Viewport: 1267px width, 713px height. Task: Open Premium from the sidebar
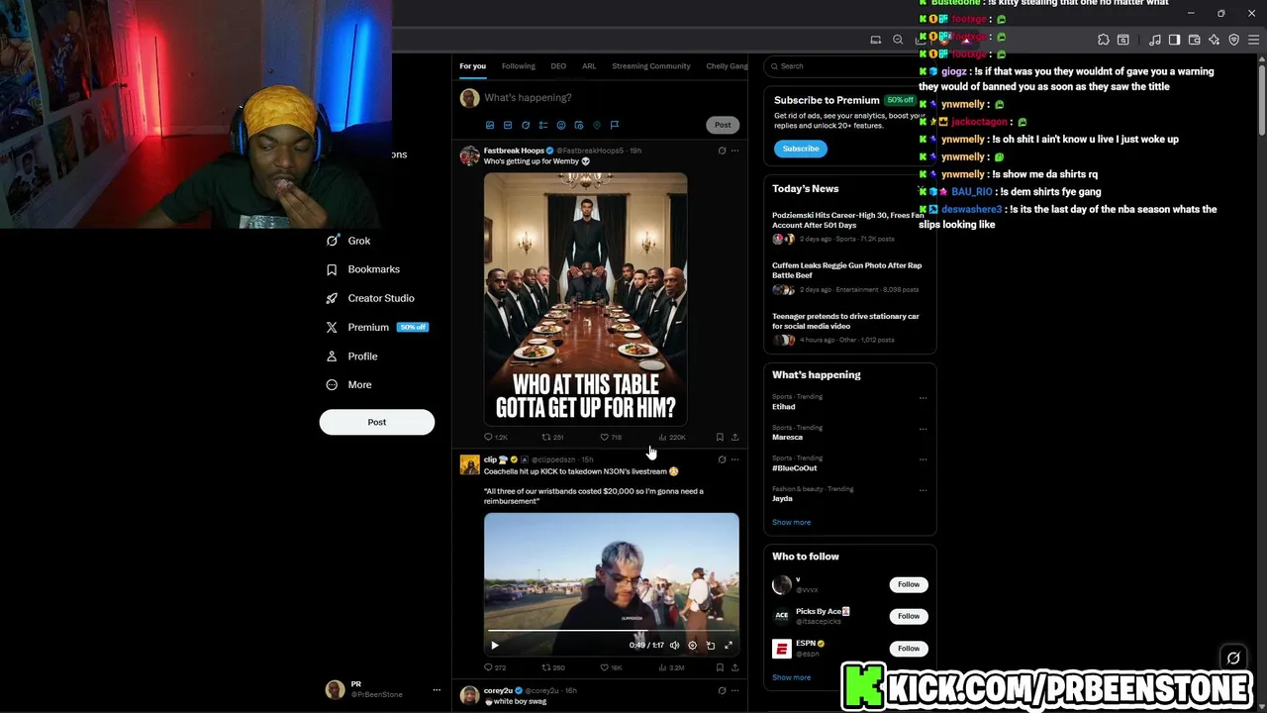pos(376,327)
